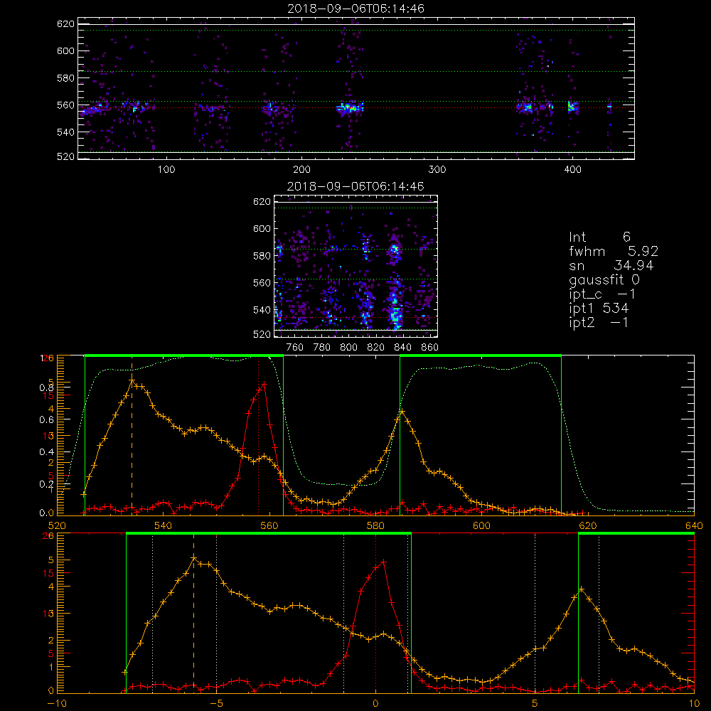Click x-axis label 100 of top image
The height and width of the screenshot is (711, 711).
tap(166, 170)
